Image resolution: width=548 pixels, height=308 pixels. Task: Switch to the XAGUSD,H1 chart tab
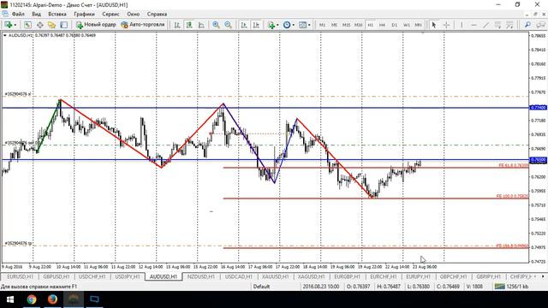coord(312,276)
